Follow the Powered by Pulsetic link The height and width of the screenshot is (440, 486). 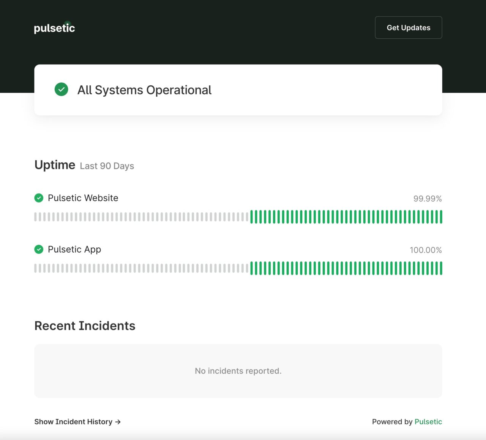[428, 422]
